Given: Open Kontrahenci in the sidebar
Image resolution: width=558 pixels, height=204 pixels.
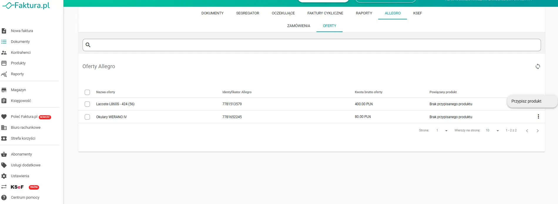Looking at the screenshot, I should (x=21, y=53).
